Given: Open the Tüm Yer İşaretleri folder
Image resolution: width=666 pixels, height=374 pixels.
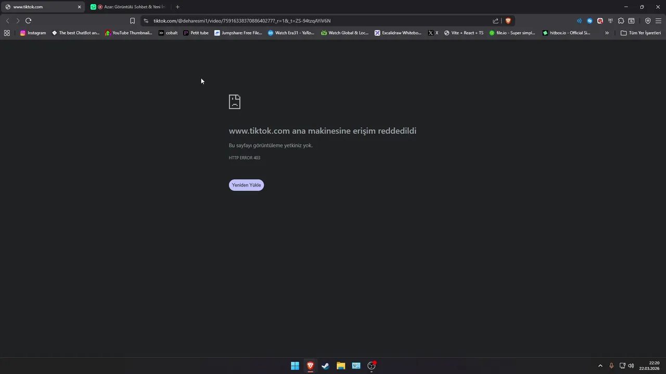Looking at the screenshot, I should [641, 33].
